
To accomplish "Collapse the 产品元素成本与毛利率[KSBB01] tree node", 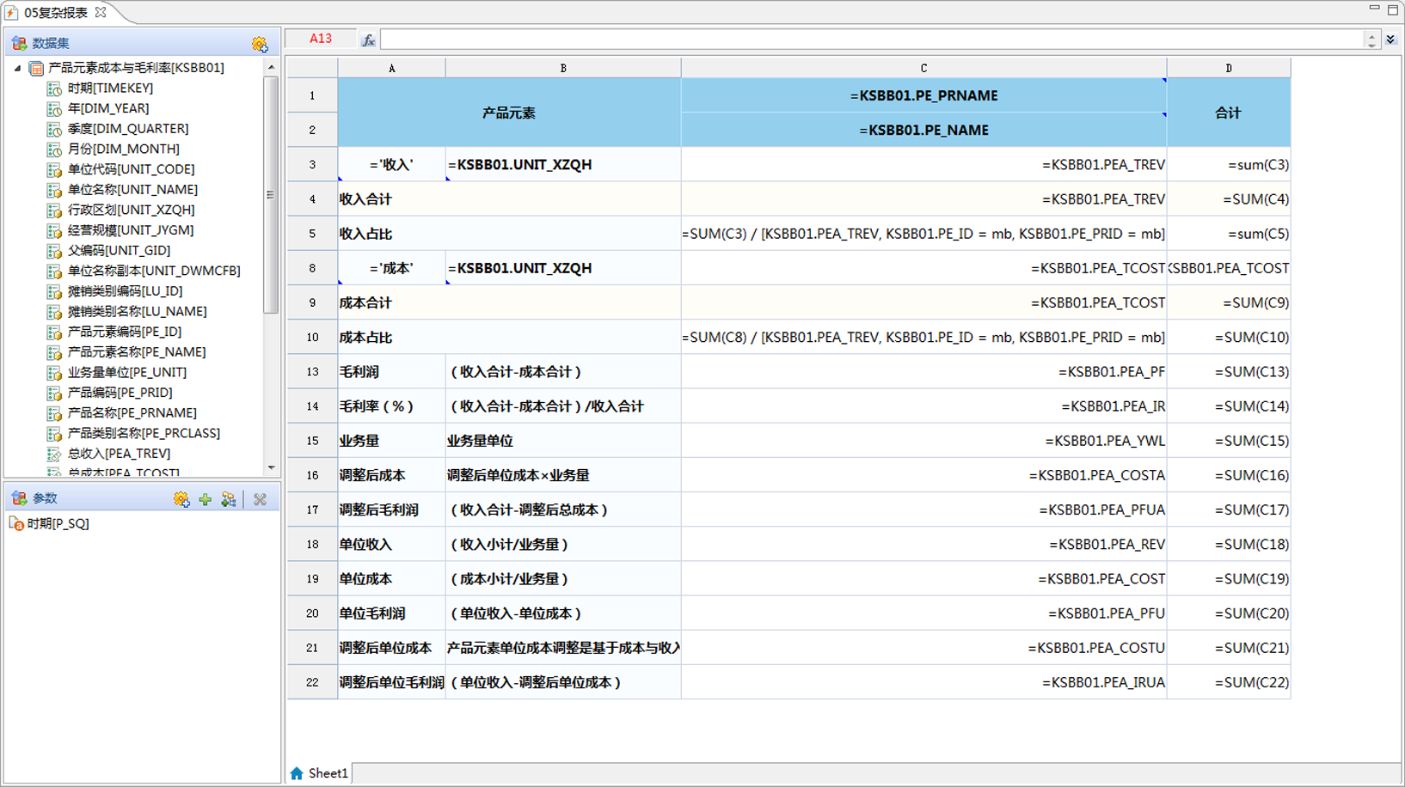I will 17,68.
